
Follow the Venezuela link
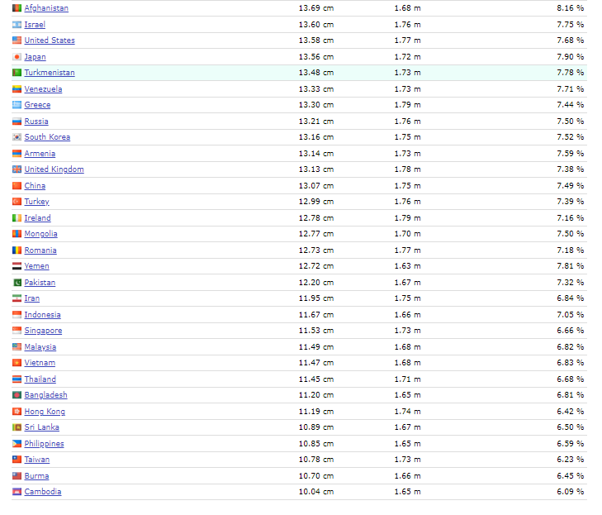pyautogui.click(x=43, y=89)
